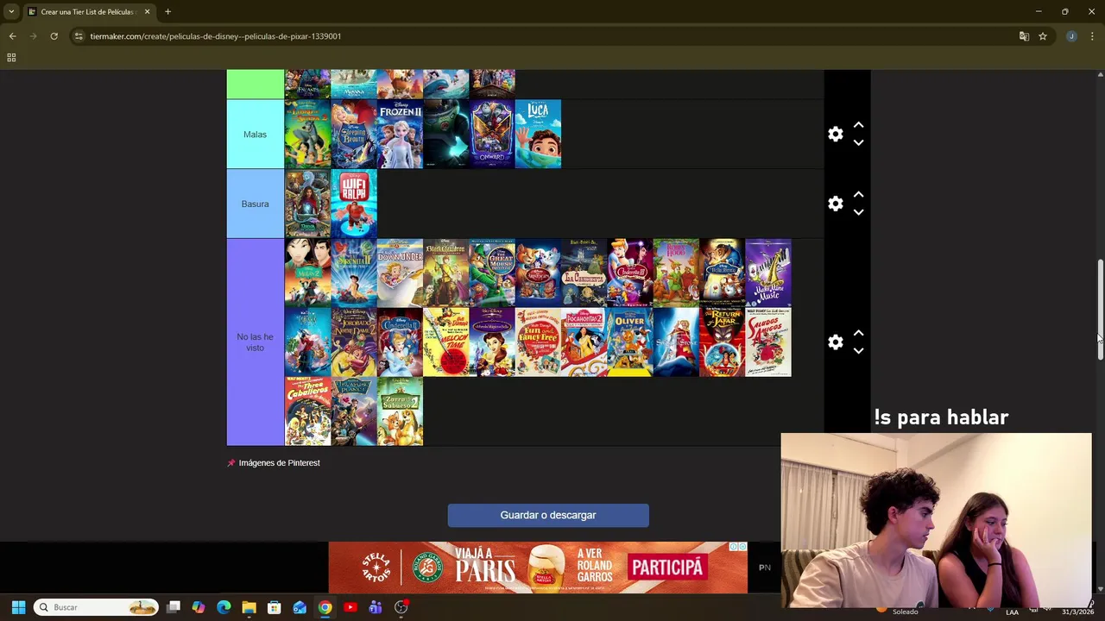The width and height of the screenshot is (1105, 621).
Task: Select the Black Cauldron poster
Action: [x=446, y=273]
